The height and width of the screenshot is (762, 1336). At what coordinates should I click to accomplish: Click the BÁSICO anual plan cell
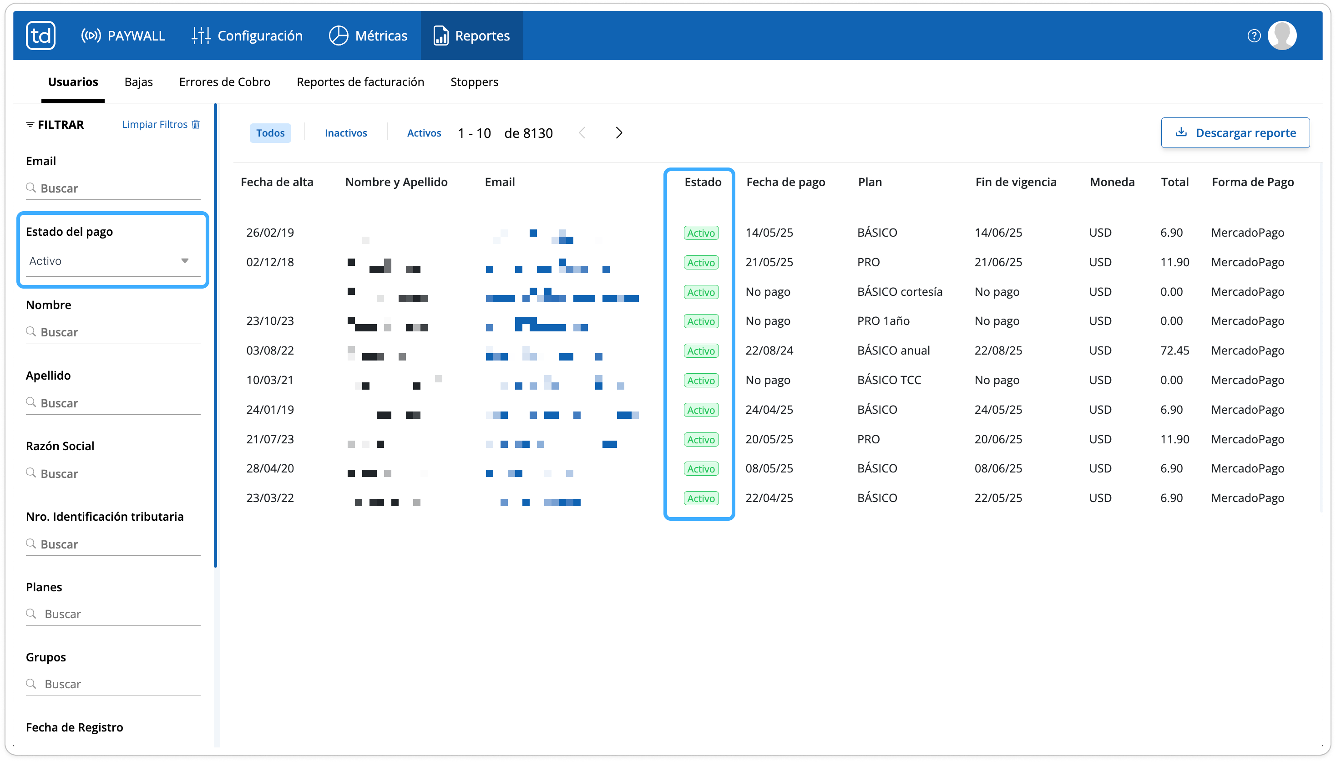click(x=893, y=350)
